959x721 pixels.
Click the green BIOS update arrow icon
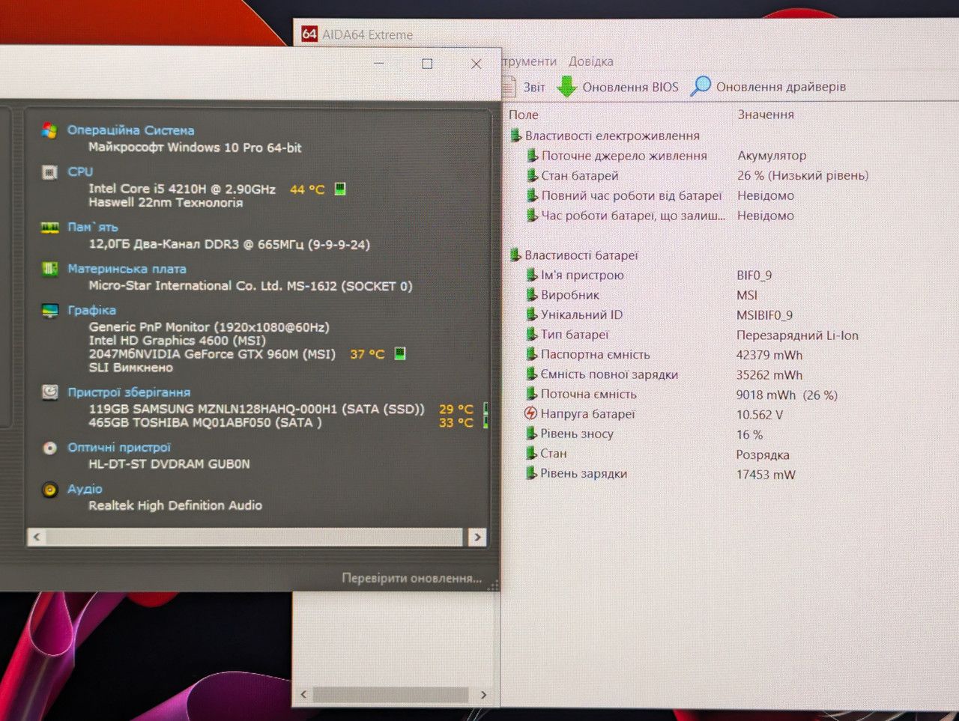pos(566,87)
